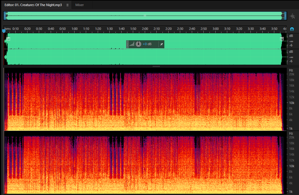Screen dimensions: 299x195
Task: Click the center grip of the overview navigator
Action: (x=145, y=16)
